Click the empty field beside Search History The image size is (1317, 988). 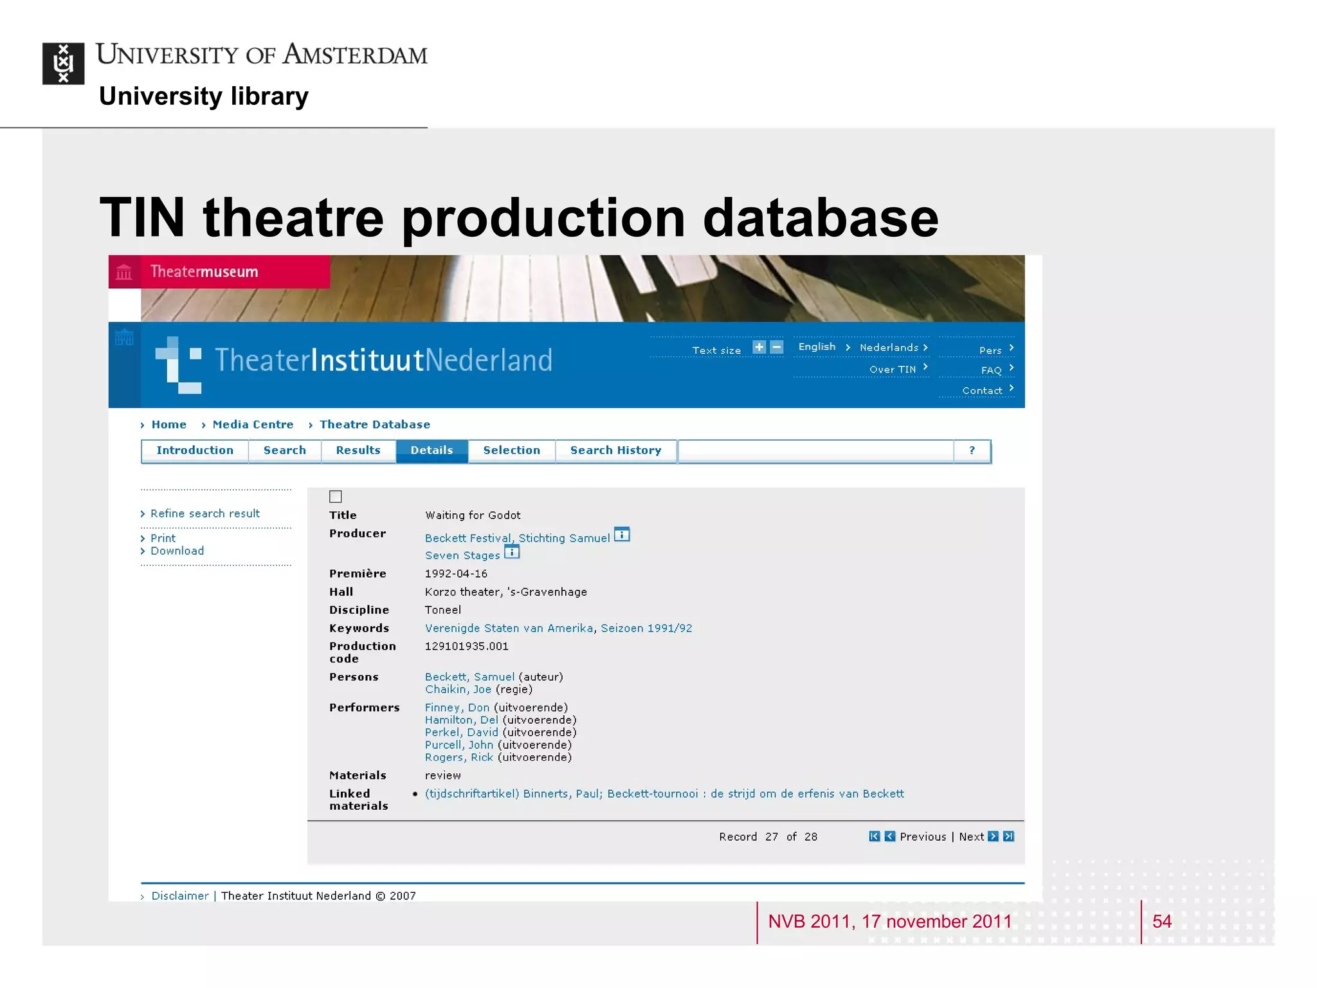click(x=816, y=451)
